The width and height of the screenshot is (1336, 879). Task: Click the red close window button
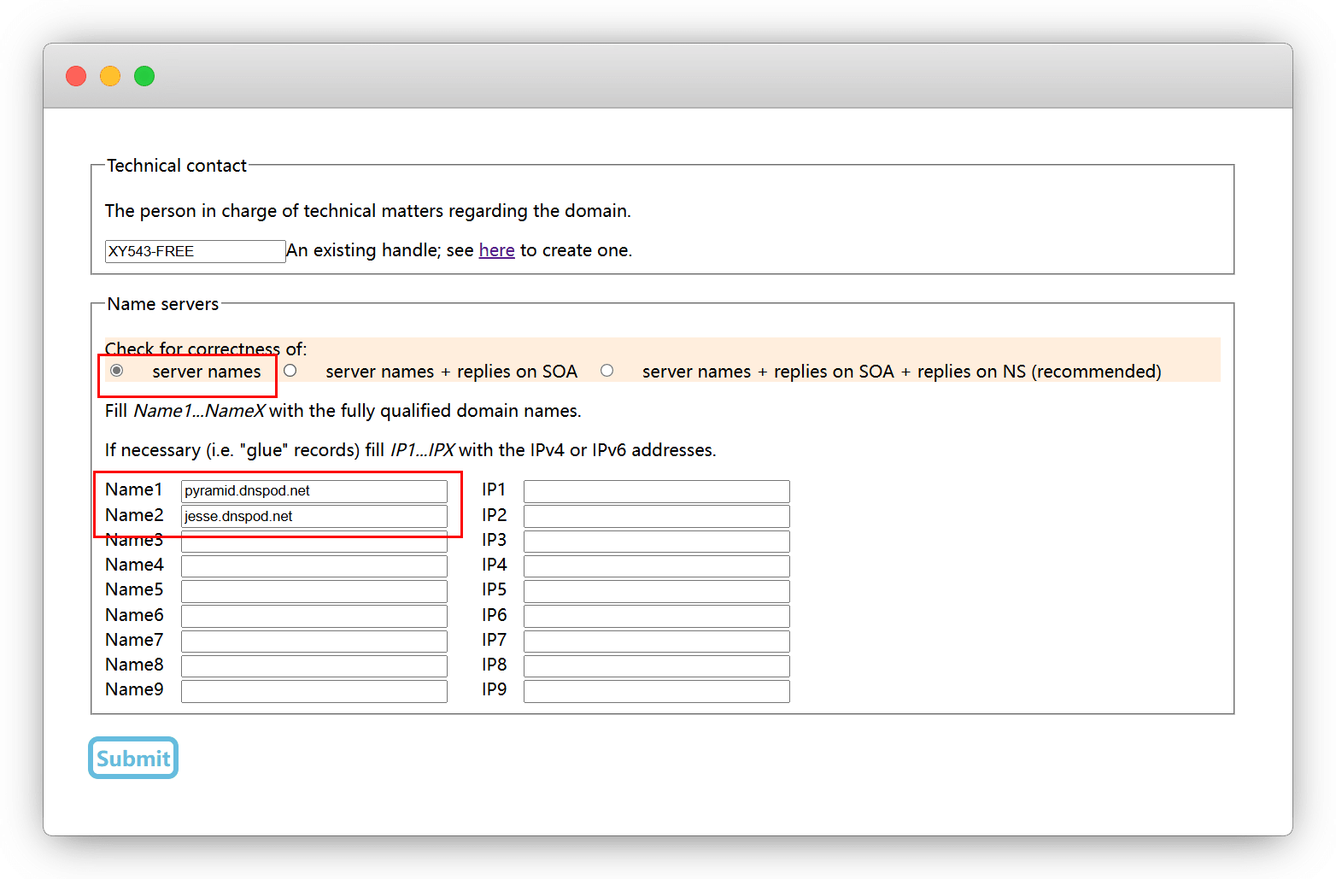click(76, 76)
